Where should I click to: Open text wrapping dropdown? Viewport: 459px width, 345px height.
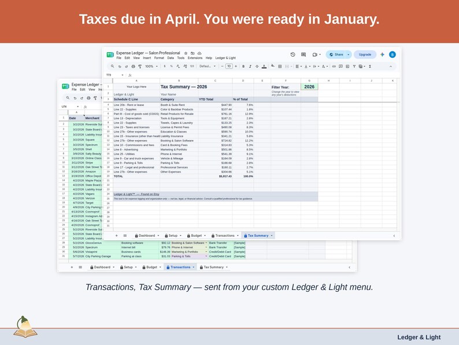pos(316,66)
